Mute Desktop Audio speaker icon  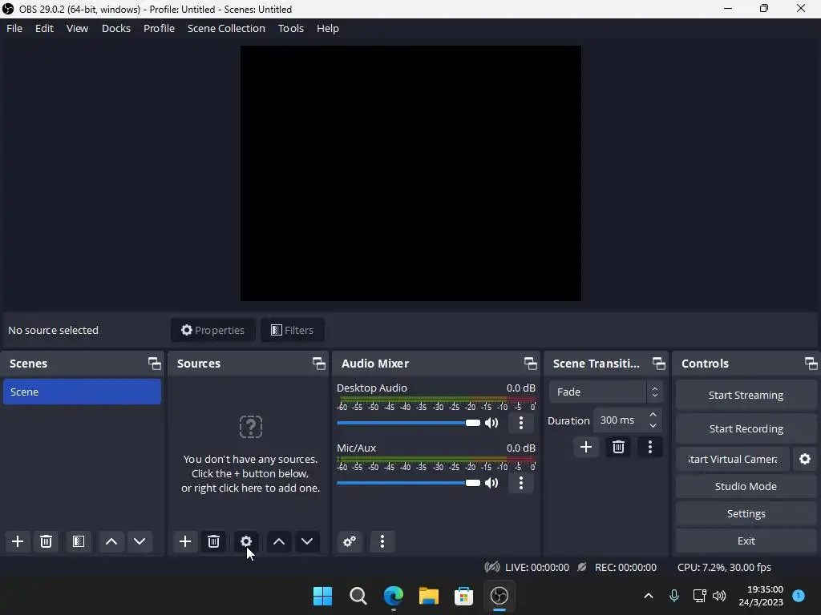491,423
